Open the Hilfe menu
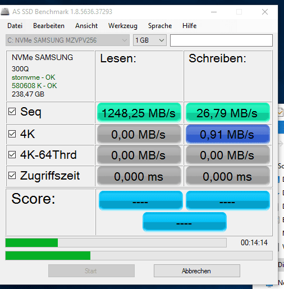The width and height of the screenshot is (284, 289). [x=190, y=26]
